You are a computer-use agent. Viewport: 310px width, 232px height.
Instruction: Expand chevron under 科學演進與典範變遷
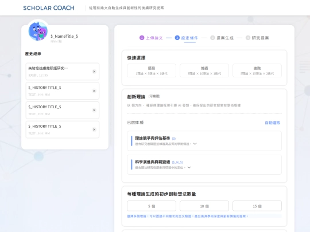point(189,167)
